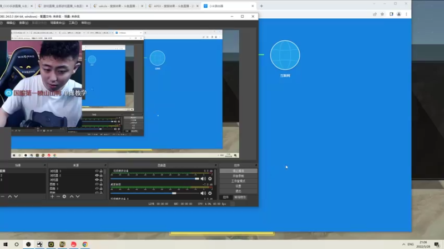Screen dimensions: 444x249
Task: Open the 场景集合(S) menu in OBS
Action: [58, 23]
